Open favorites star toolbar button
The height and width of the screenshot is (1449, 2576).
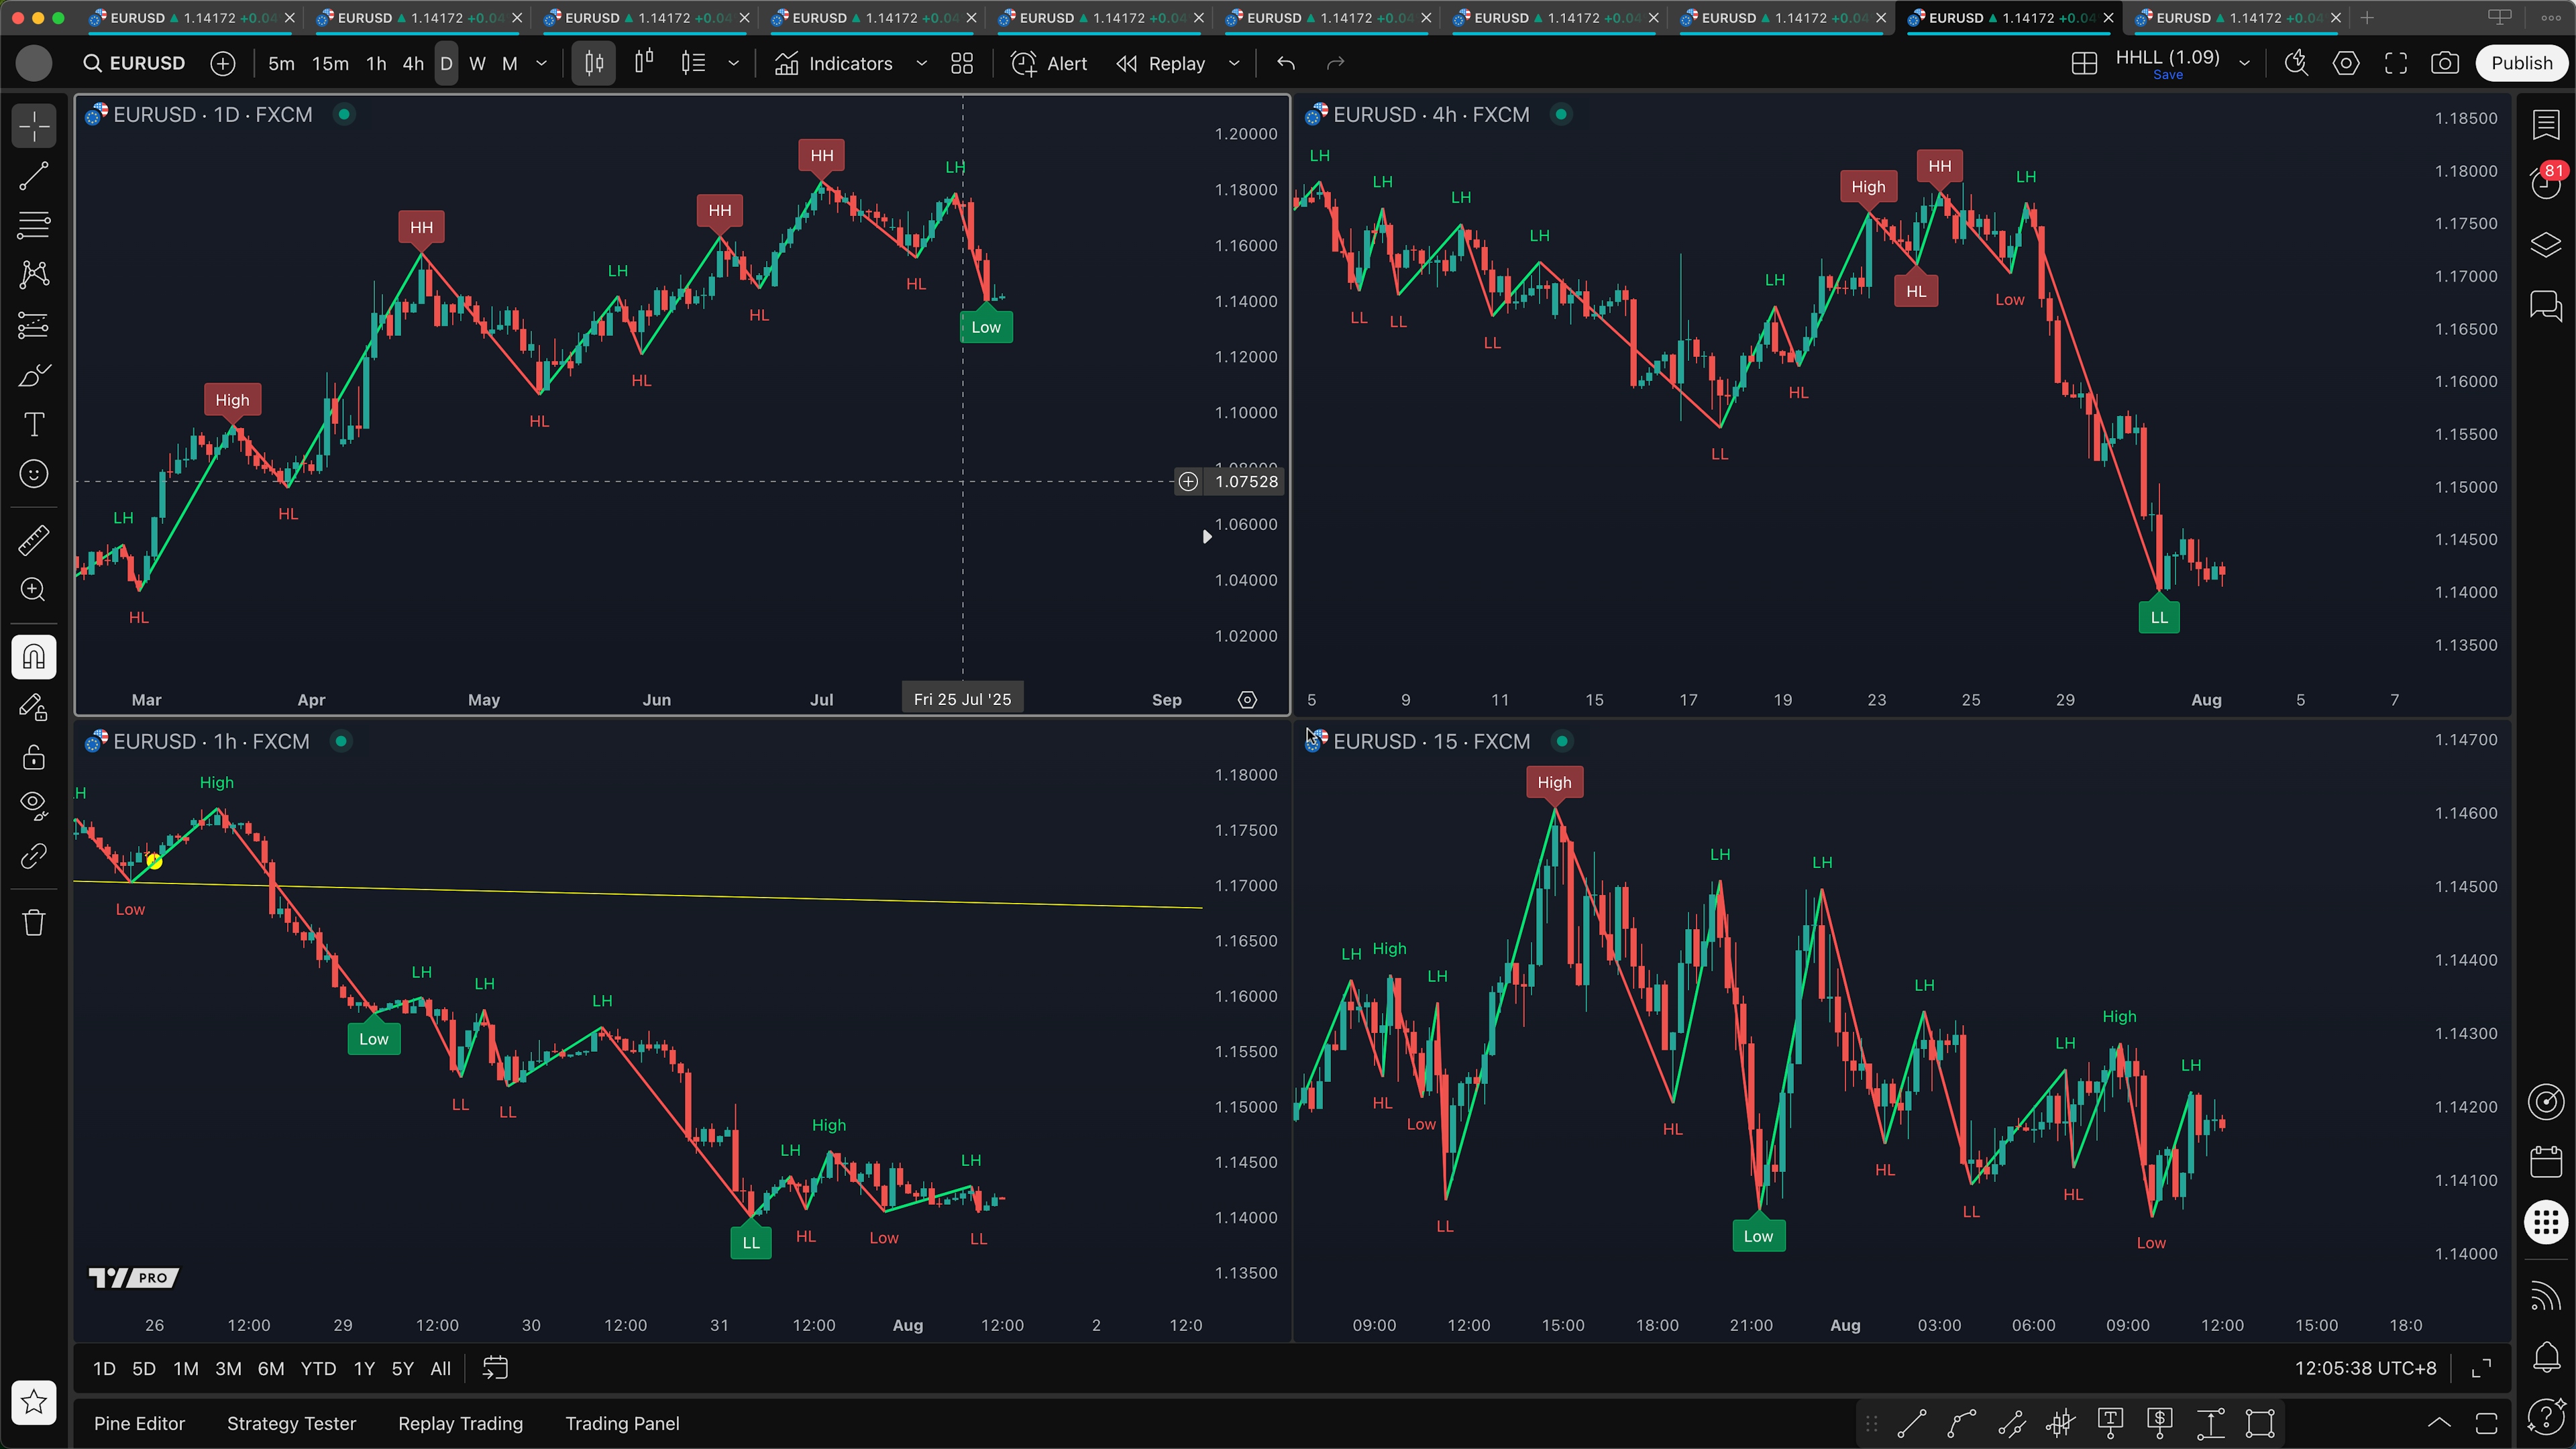pos(34,1402)
